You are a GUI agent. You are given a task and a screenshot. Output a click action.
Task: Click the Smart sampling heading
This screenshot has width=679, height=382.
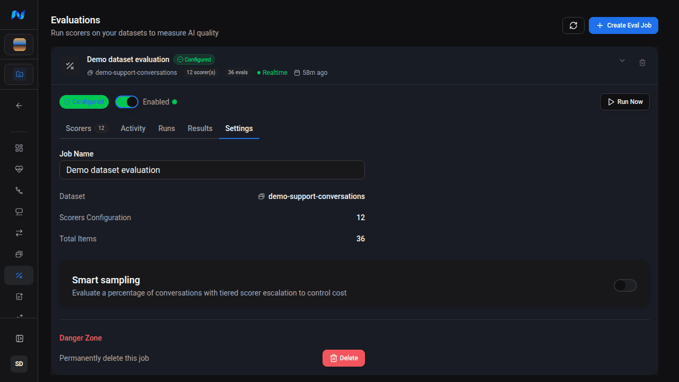[x=106, y=280]
